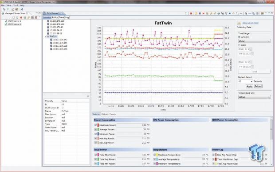
Task: Click the blue globe icon in DCM toolbar
Action: coord(219,13)
